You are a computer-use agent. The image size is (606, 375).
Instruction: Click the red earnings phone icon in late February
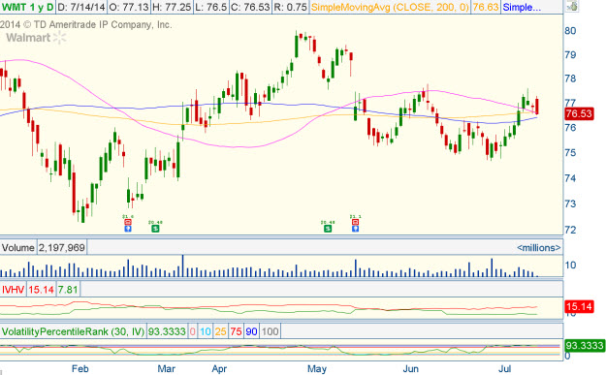coord(128,222)
